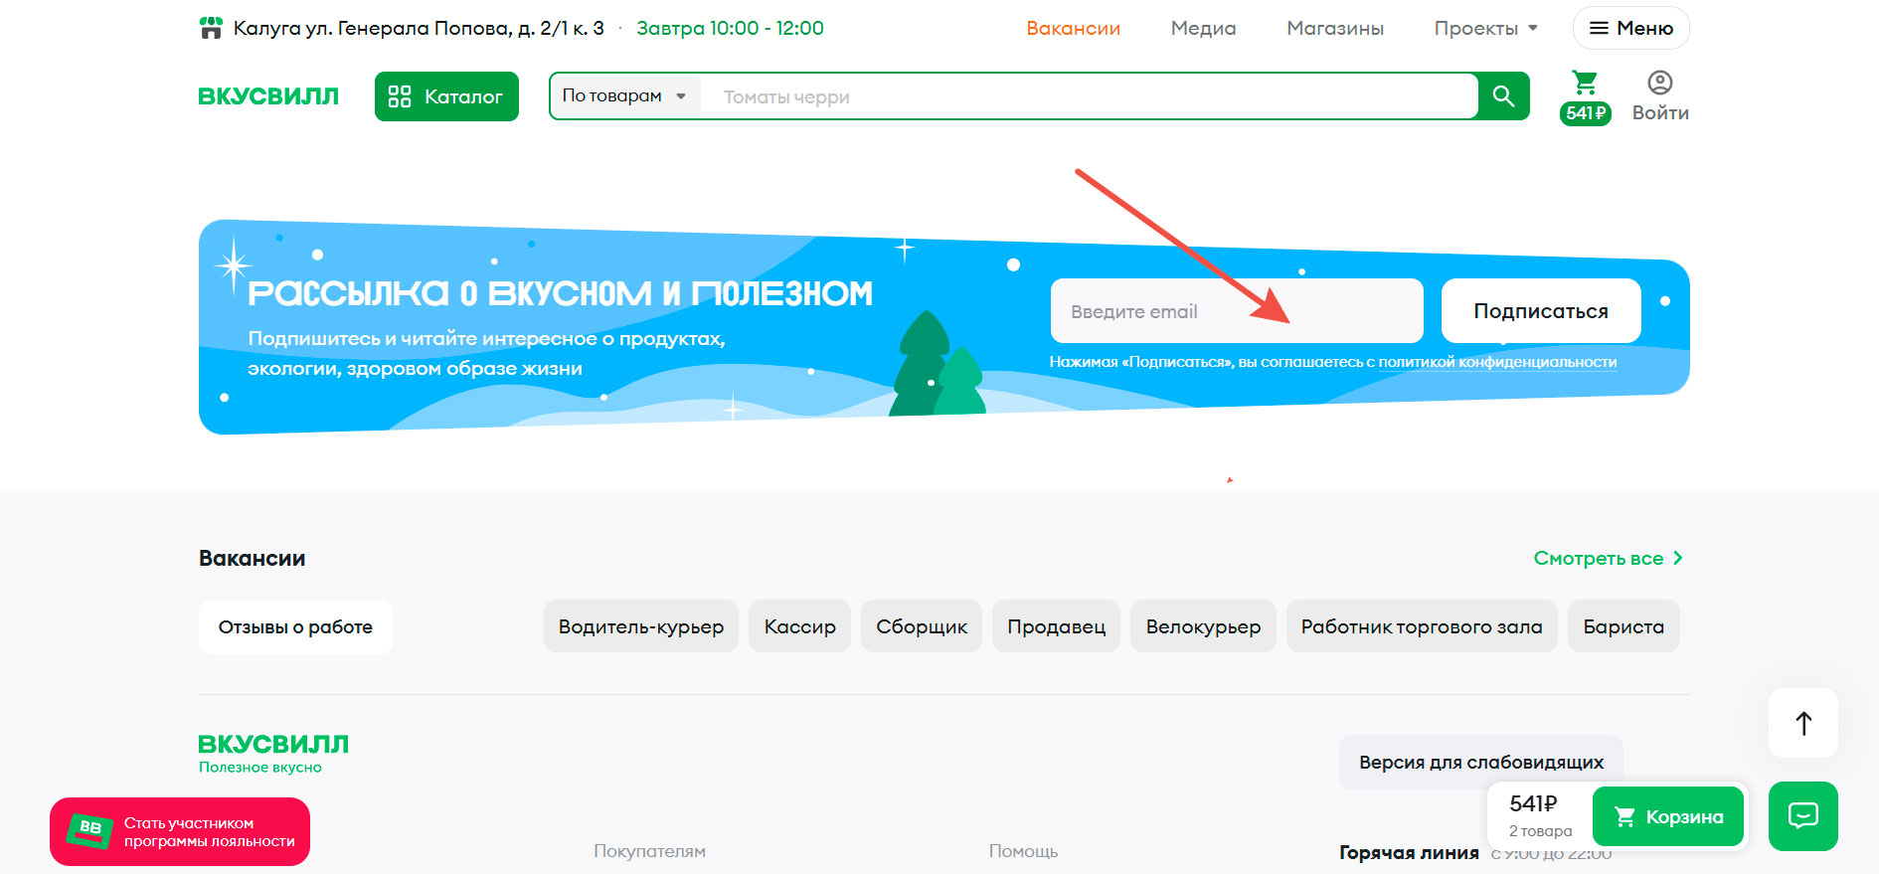Open the cart icon showing 541 ₽
The height and width of the screenshot is (874, 1879).
pyautogui.click(x=1585, y=96)
